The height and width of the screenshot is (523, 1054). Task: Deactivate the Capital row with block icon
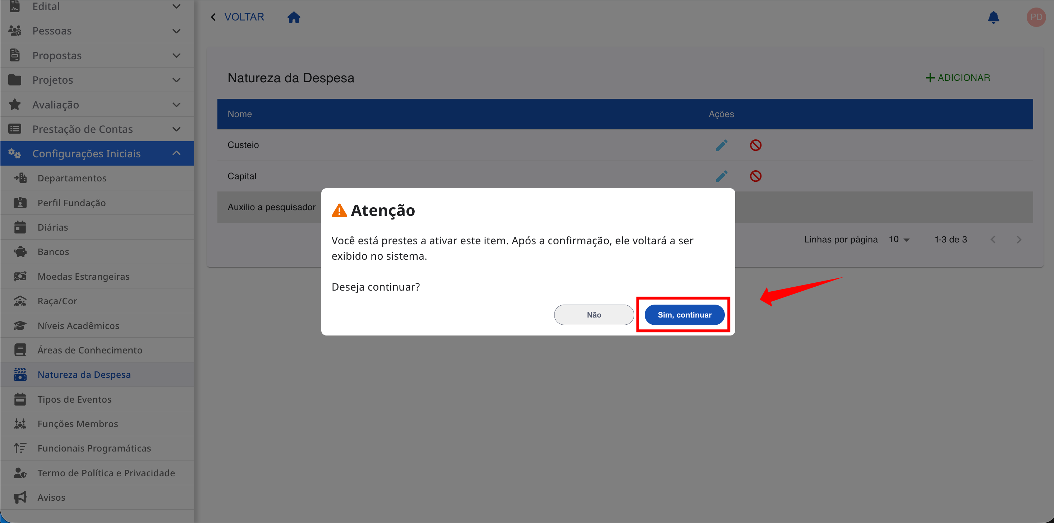coord(755,176)
